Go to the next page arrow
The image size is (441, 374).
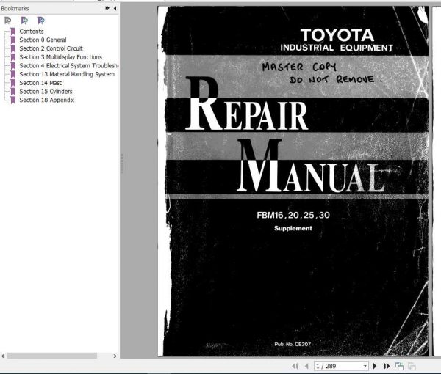point(375,366)
